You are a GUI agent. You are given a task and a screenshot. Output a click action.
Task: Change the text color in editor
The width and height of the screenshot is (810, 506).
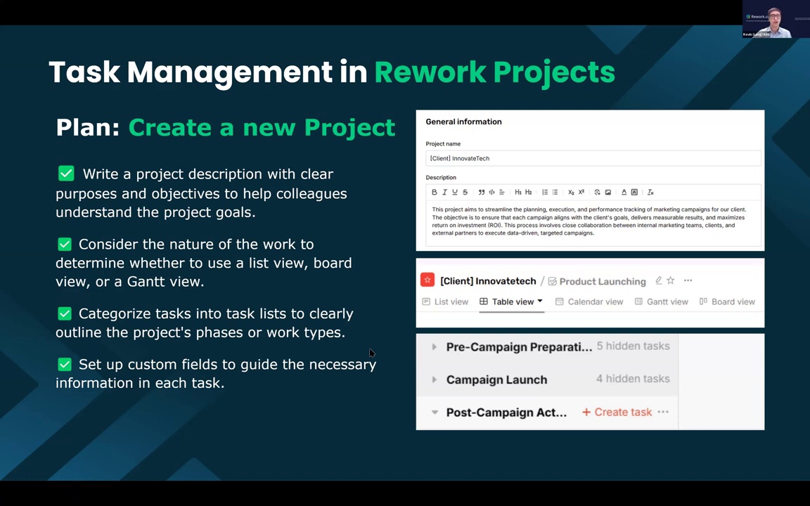click(624, 192)
